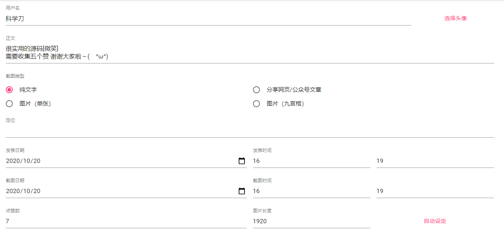Viewport: 504px width, 236px height.
Task: Click the 图片长度 field
Action: pyautogui.click(x=311, y=221)
